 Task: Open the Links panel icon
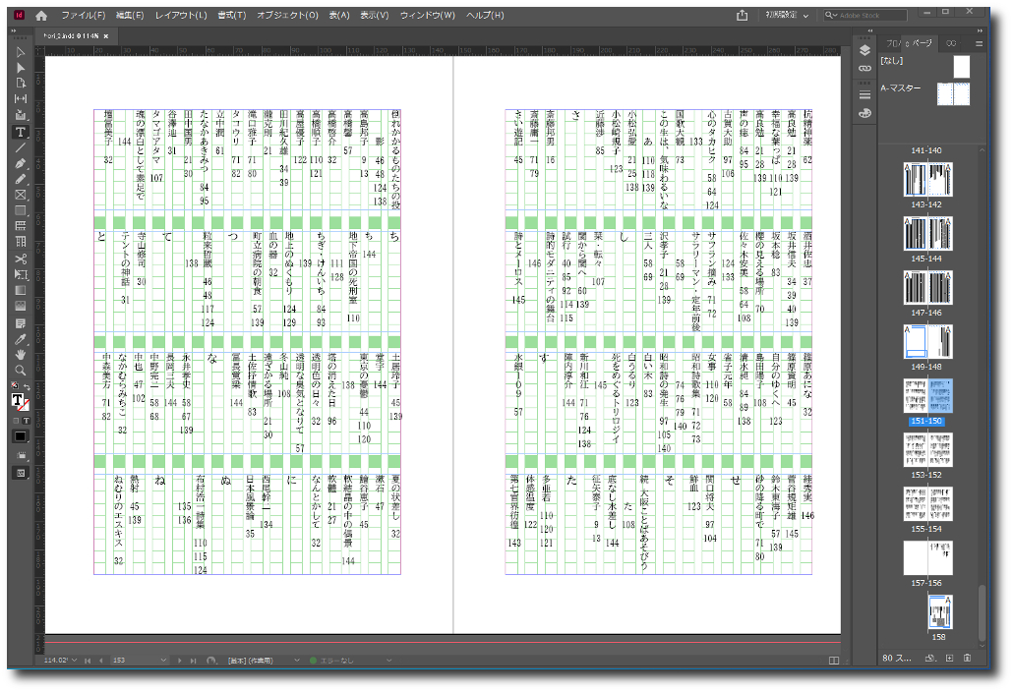click(x=864, y=68)
